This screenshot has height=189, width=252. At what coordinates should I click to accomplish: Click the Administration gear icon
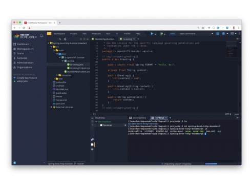pos(14,62)
